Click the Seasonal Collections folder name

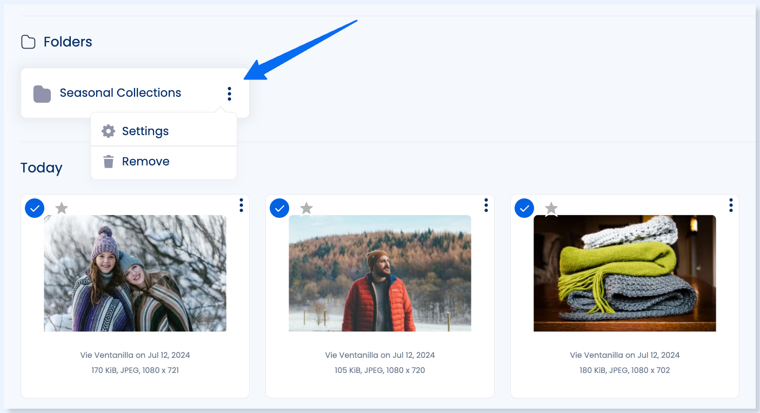click(x=121, y=93)
